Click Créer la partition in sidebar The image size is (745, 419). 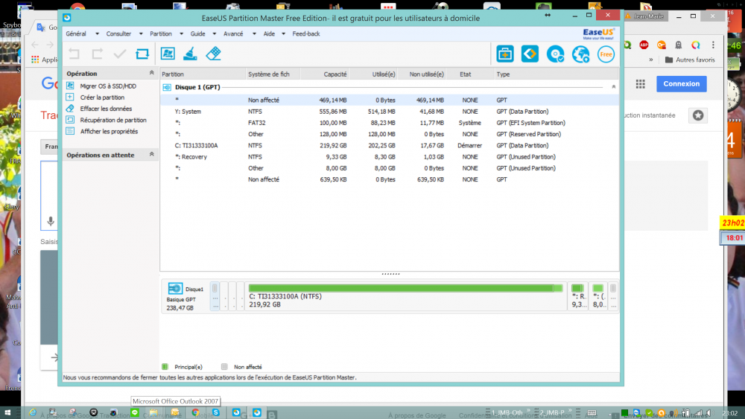click(x=102, y=97)
